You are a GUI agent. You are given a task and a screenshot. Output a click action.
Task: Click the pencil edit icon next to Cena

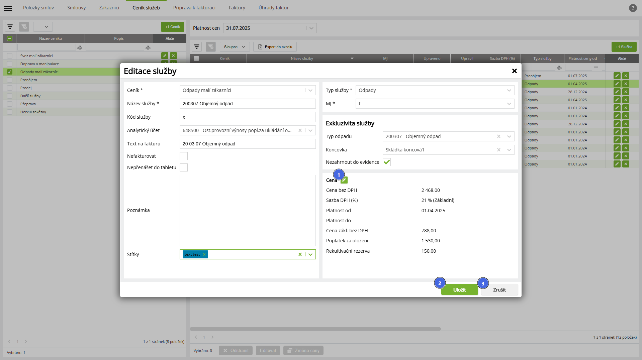(x=344, y=180)
